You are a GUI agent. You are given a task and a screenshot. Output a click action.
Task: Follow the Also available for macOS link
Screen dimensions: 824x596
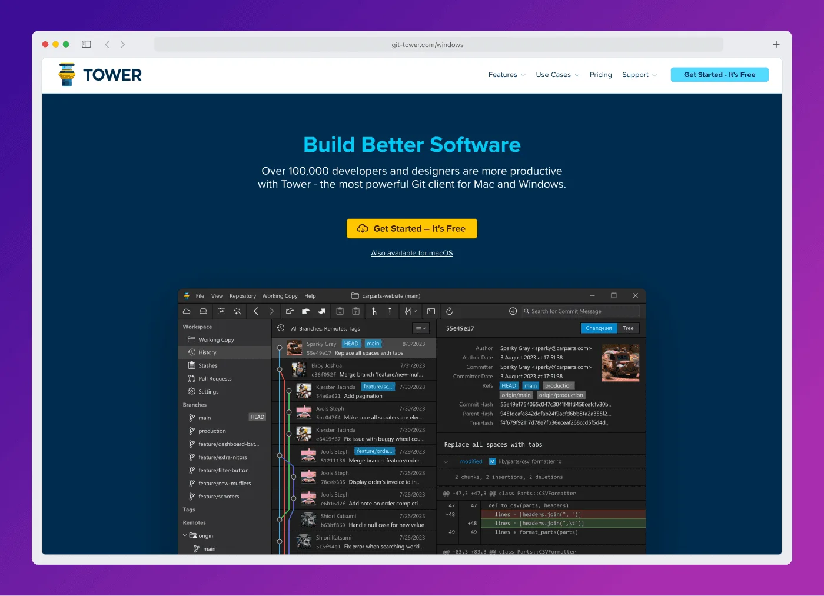412,253
